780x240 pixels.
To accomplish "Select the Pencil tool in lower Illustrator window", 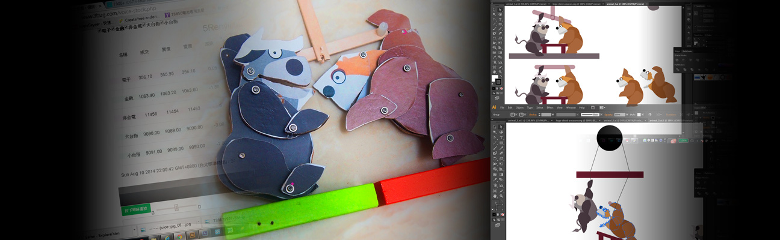I will tap(501, 148).
